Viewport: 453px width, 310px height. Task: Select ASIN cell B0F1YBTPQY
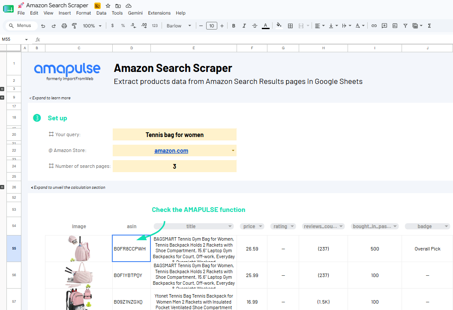pos(132,275)
